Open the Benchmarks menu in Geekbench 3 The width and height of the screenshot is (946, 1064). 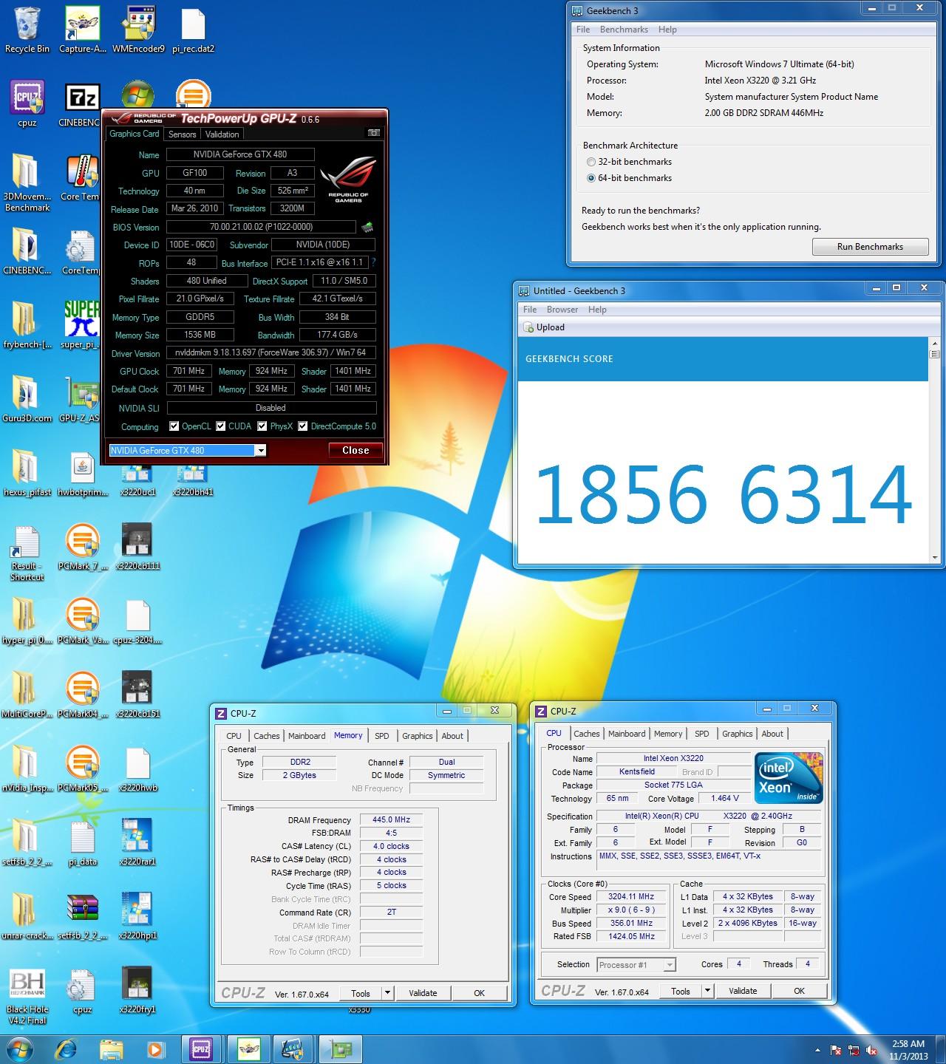click(x=624, y=30)
